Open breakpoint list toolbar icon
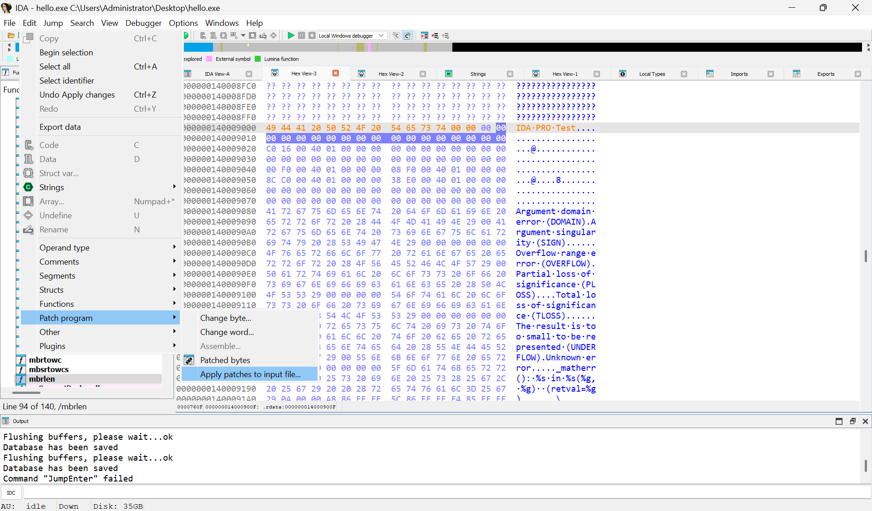 [x=424, y=35]
